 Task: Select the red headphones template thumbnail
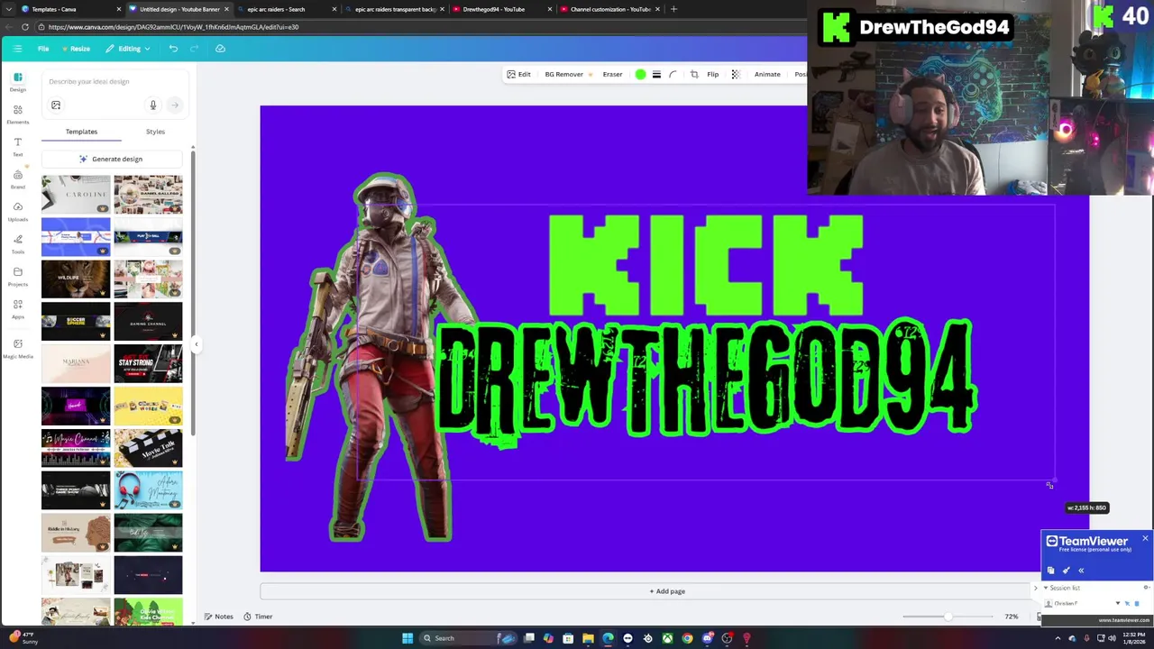[148, 490]
